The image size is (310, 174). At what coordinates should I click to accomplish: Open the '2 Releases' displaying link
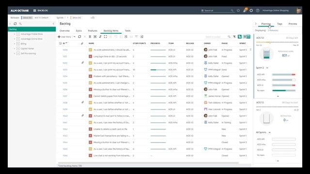click(x=273, y=30)
